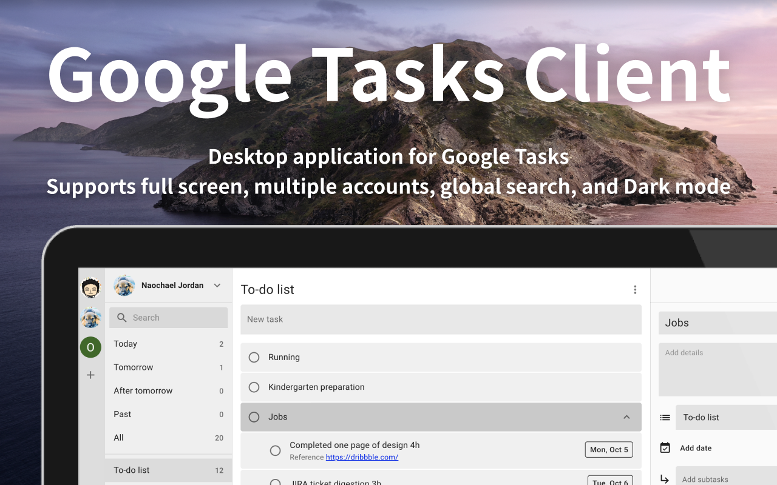The width and height of the screenshot is (777, 485).
Task: Click the calendar icon next to Add date
Action: pyautogui.click(x=665, y=448)
